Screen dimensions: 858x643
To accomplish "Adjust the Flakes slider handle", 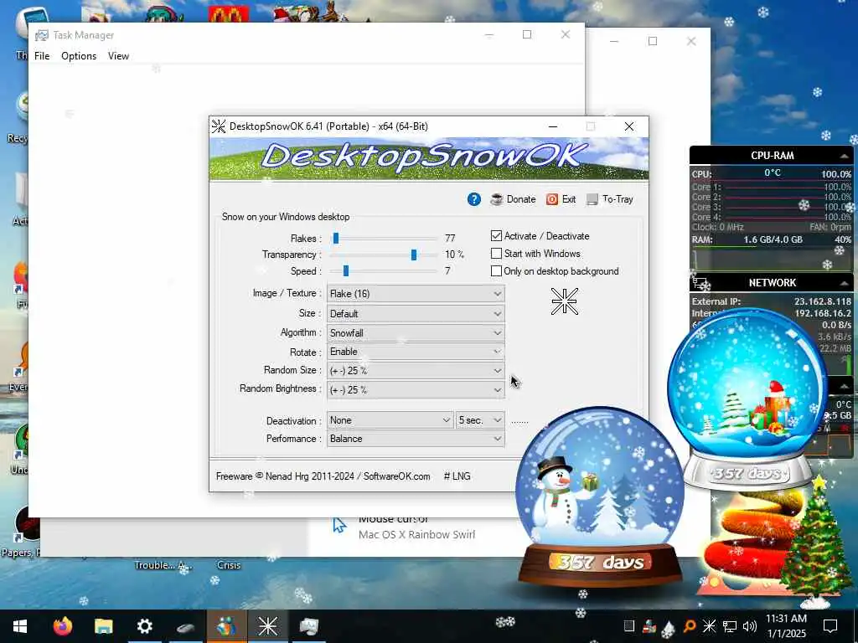I will point(336,238).
